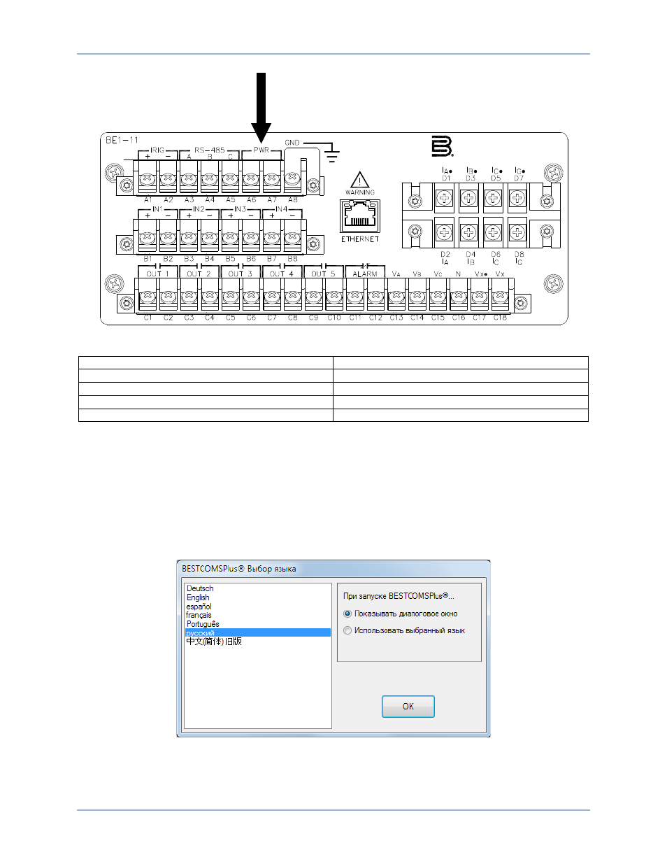Select the 'Использовать выбранный язык' radio button

pyautogui.click(x=347, y=630)
